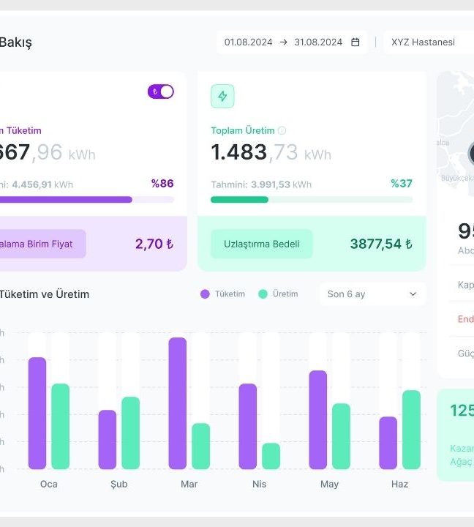The width and height of the screenshot is (474, 527).
Task: Click the Mar month axis label
Action: pyautogui.click(x=189, y=484)
